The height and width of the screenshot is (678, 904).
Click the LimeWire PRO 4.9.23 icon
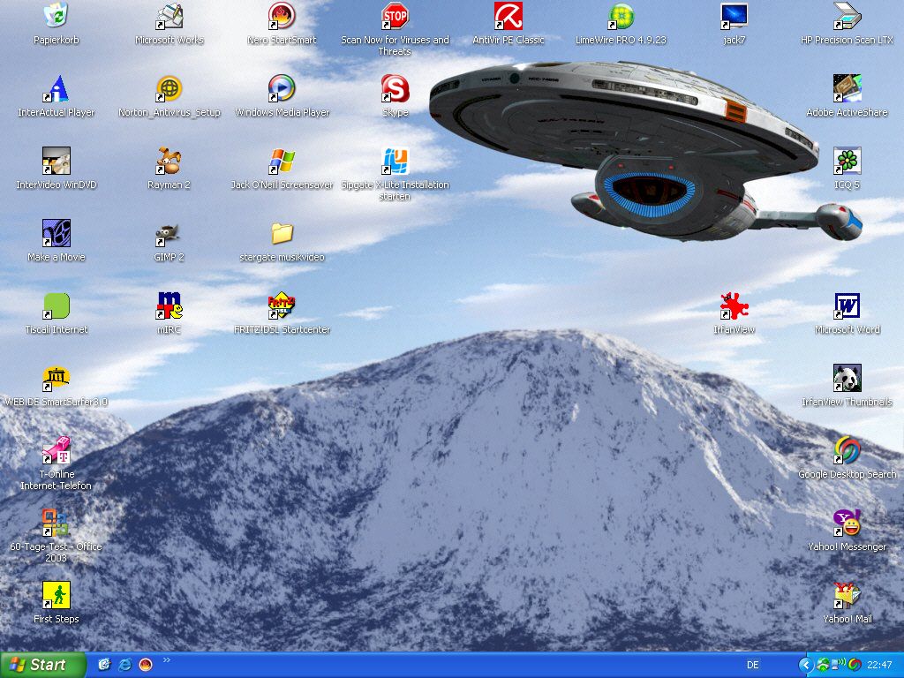[621, 16]
